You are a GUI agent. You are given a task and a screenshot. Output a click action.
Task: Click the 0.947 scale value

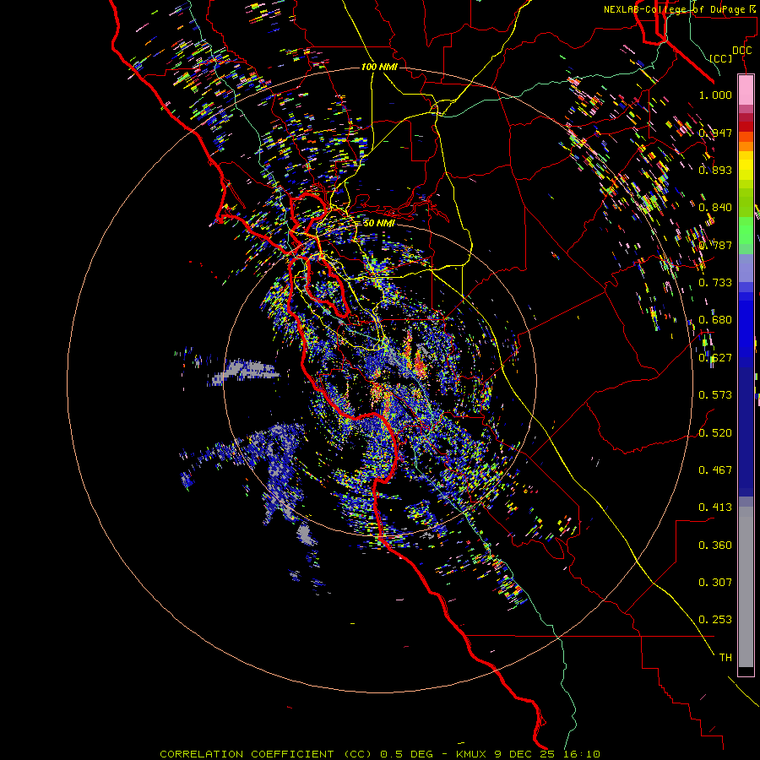pos(715,133)
